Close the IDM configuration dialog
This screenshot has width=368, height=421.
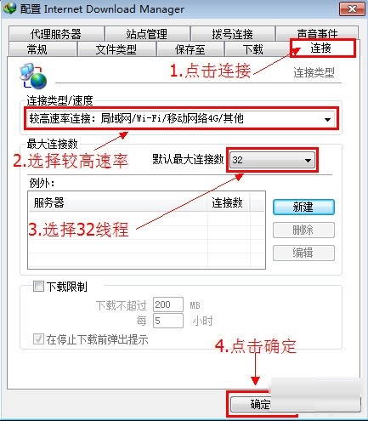pyautogui.click(x=352, y=9)
